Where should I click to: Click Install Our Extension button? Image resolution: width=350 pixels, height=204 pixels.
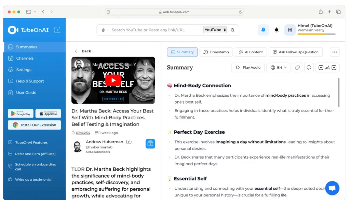tap(35, 125)
